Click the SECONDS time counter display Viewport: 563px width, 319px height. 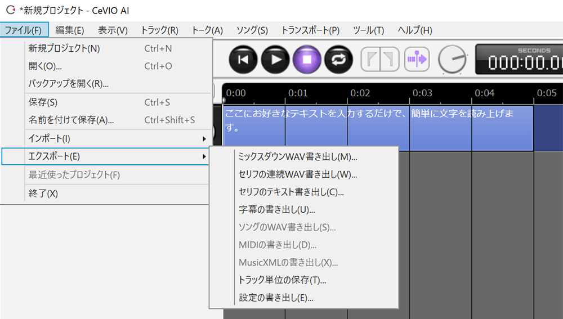[519, 60]
